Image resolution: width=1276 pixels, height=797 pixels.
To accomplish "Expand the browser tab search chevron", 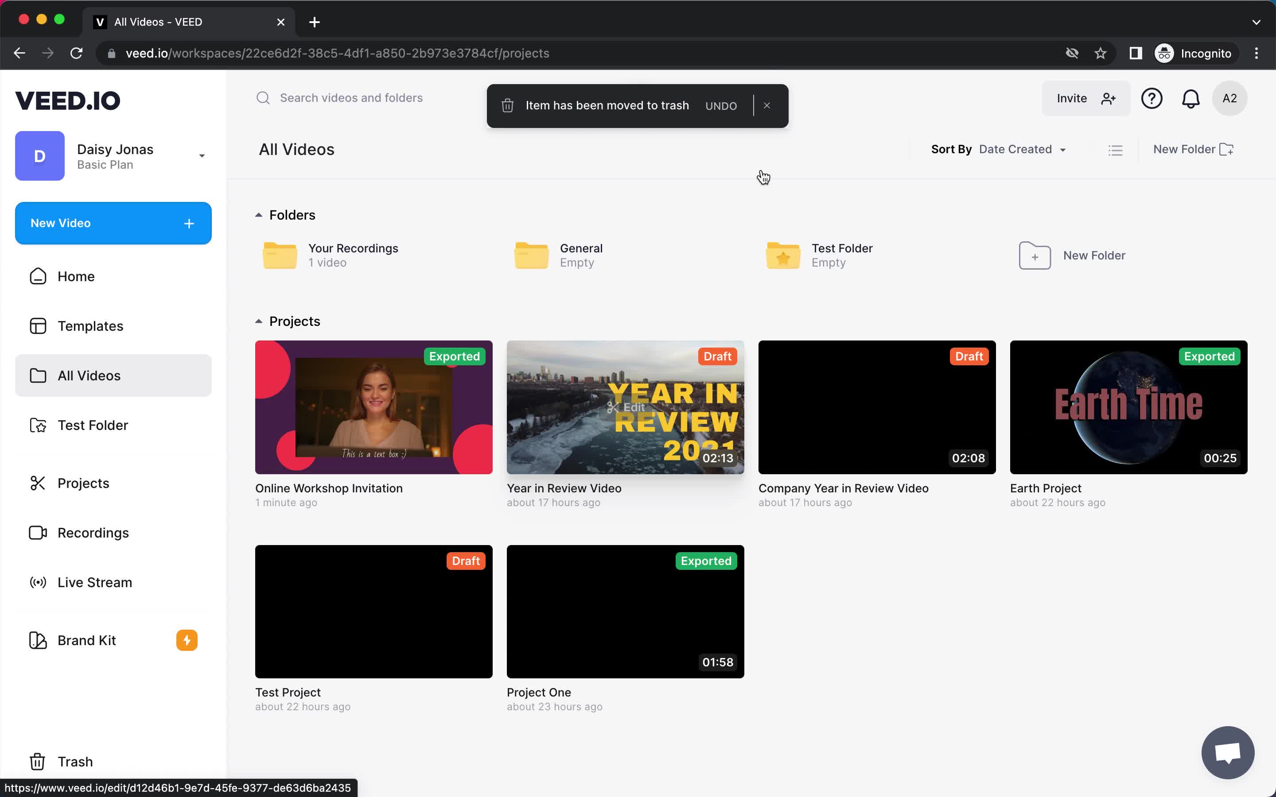I will 1256,22.
